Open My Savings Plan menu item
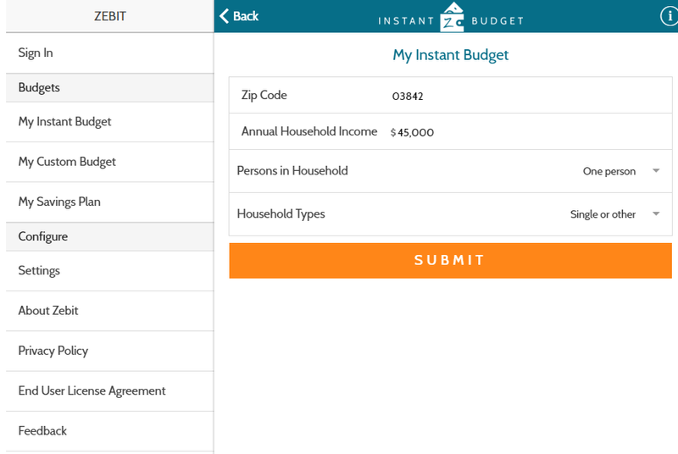This screenshot has width=678, height=454. click(110, 202)
